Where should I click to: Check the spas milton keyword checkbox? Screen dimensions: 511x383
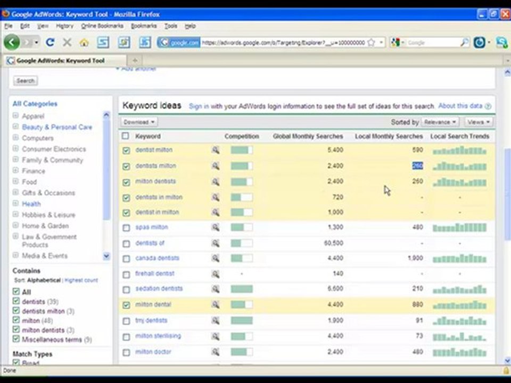[x=126, y=228]
